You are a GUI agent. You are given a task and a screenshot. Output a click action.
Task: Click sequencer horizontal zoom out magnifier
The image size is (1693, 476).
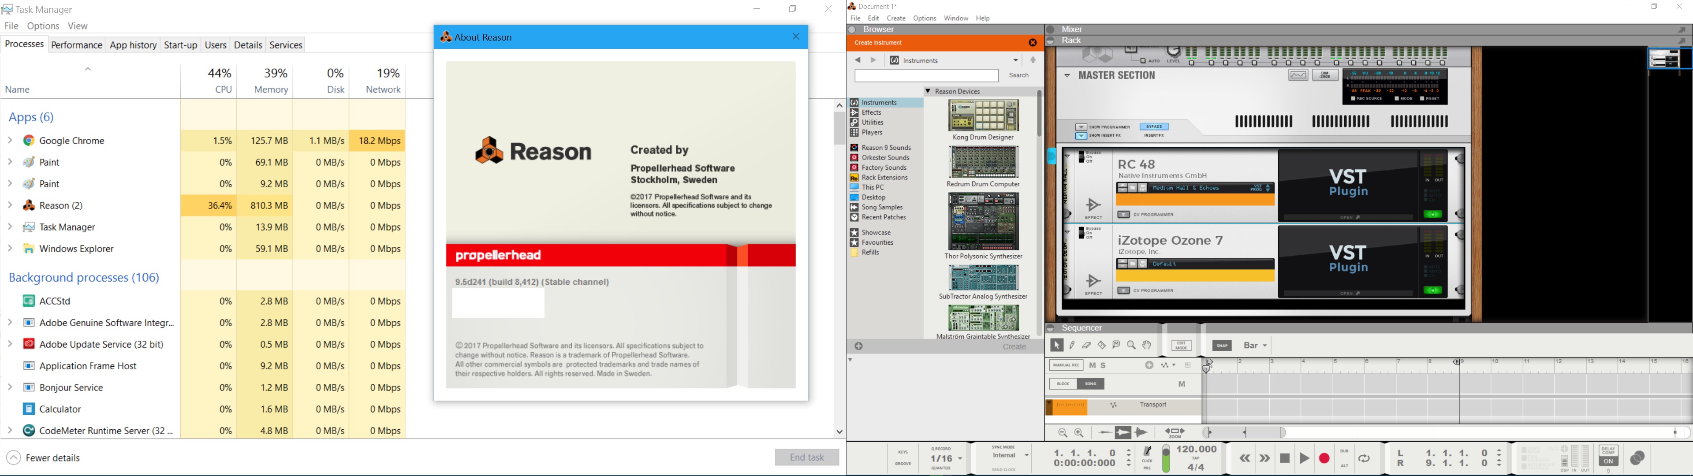(x=1063, y=433)
